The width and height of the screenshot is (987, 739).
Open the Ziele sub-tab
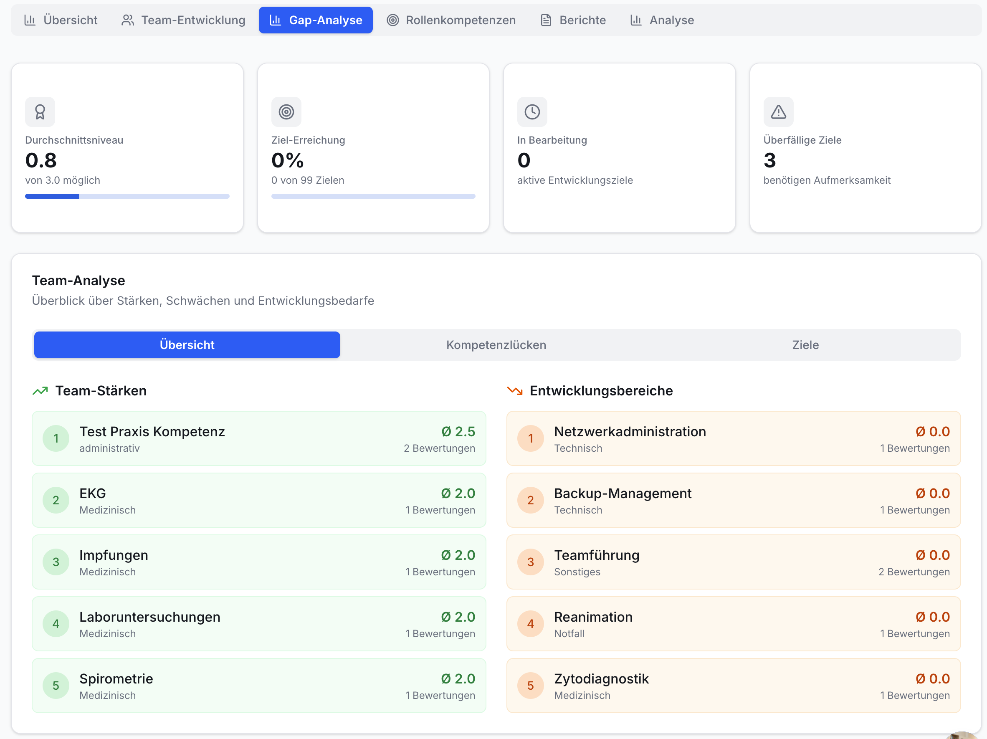805,345
